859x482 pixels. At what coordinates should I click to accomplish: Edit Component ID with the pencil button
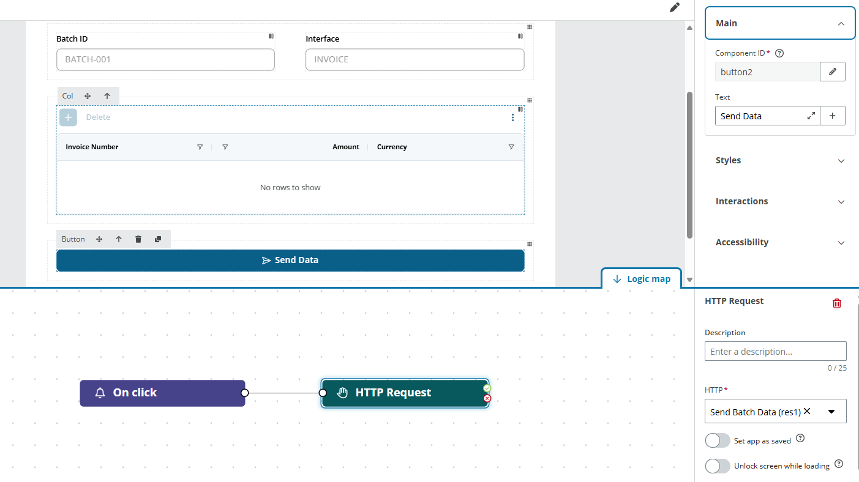pos(832,72)
